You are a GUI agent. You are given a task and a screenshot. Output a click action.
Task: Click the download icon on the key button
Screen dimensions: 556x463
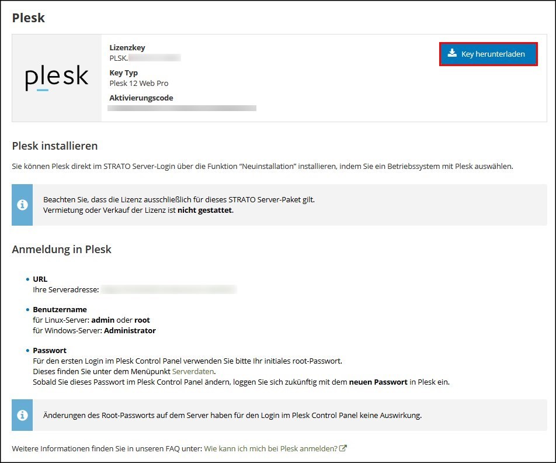pyautogui.click(x=452, y=53)
